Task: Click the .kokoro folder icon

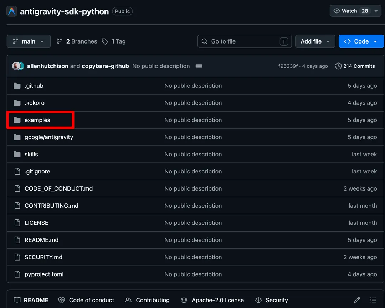Action: click(x=17, y=103)
